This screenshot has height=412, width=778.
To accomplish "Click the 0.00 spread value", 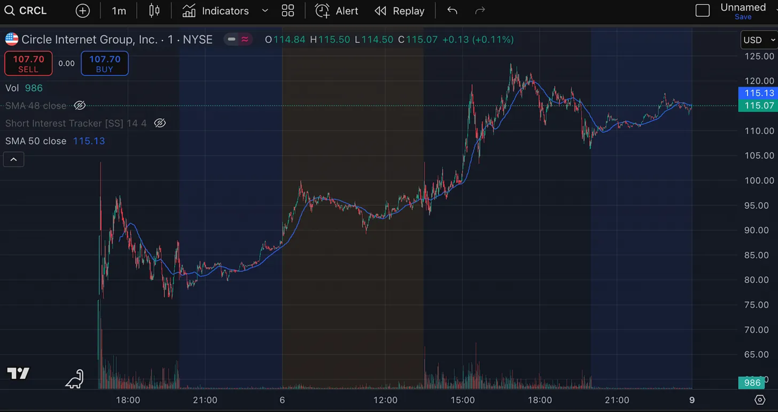I will pos(66,64).
